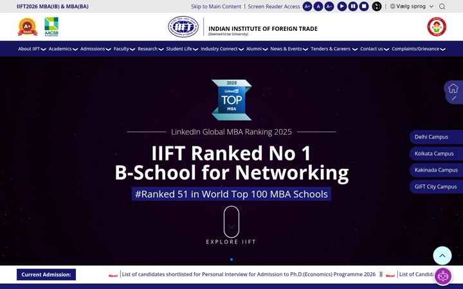Expand the Academics menu

[63, 49]
